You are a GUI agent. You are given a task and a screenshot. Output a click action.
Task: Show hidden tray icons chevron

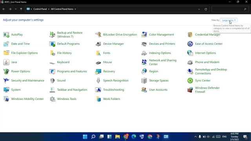(x=195, y=137)
